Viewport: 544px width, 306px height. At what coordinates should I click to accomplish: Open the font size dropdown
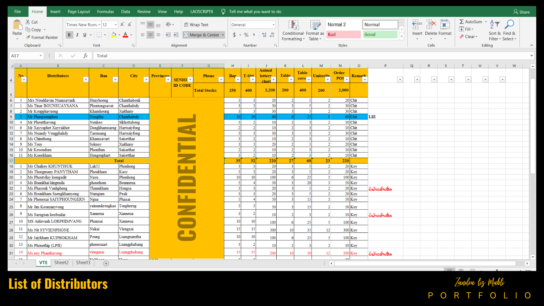click(116, 25)
